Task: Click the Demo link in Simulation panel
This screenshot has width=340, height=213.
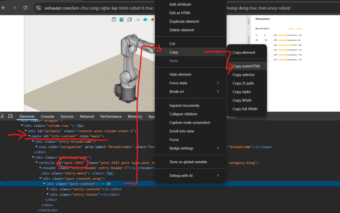Action: coord(299,29)
